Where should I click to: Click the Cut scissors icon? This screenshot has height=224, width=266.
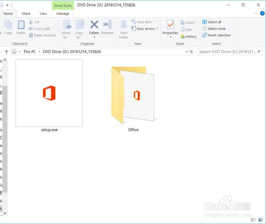pyautogui.click(x=31, y=22)
